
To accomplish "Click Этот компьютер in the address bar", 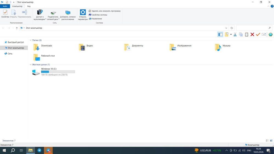I will point(34,28).
